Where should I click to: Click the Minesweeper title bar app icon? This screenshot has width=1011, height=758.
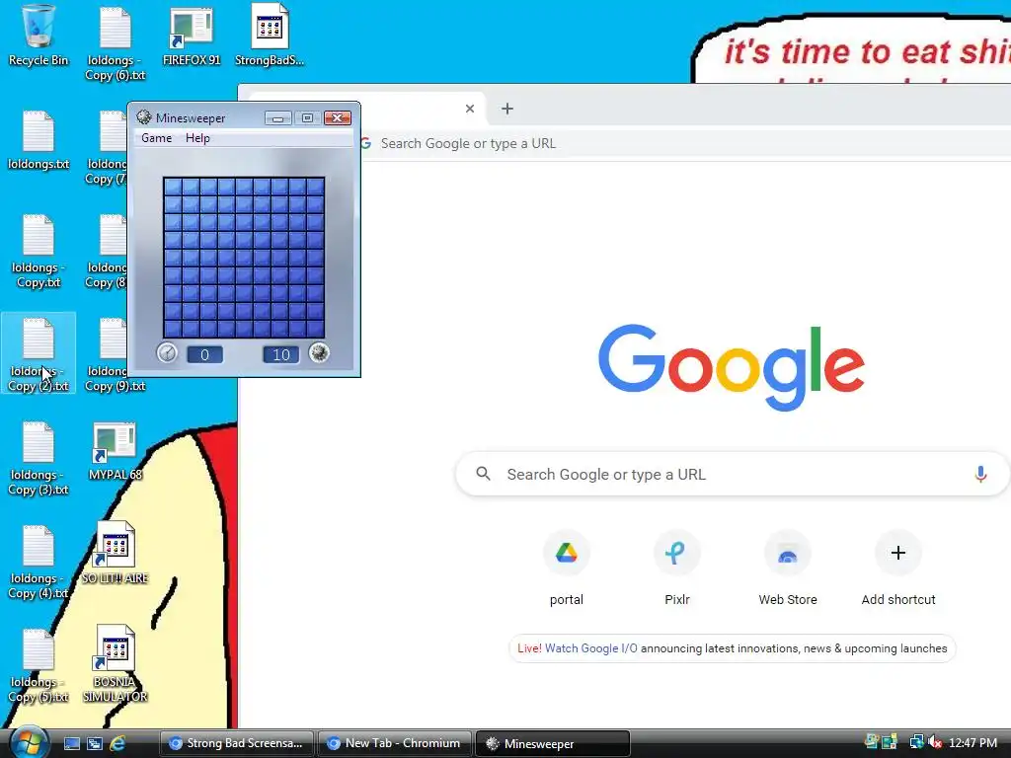pos(144,117)
